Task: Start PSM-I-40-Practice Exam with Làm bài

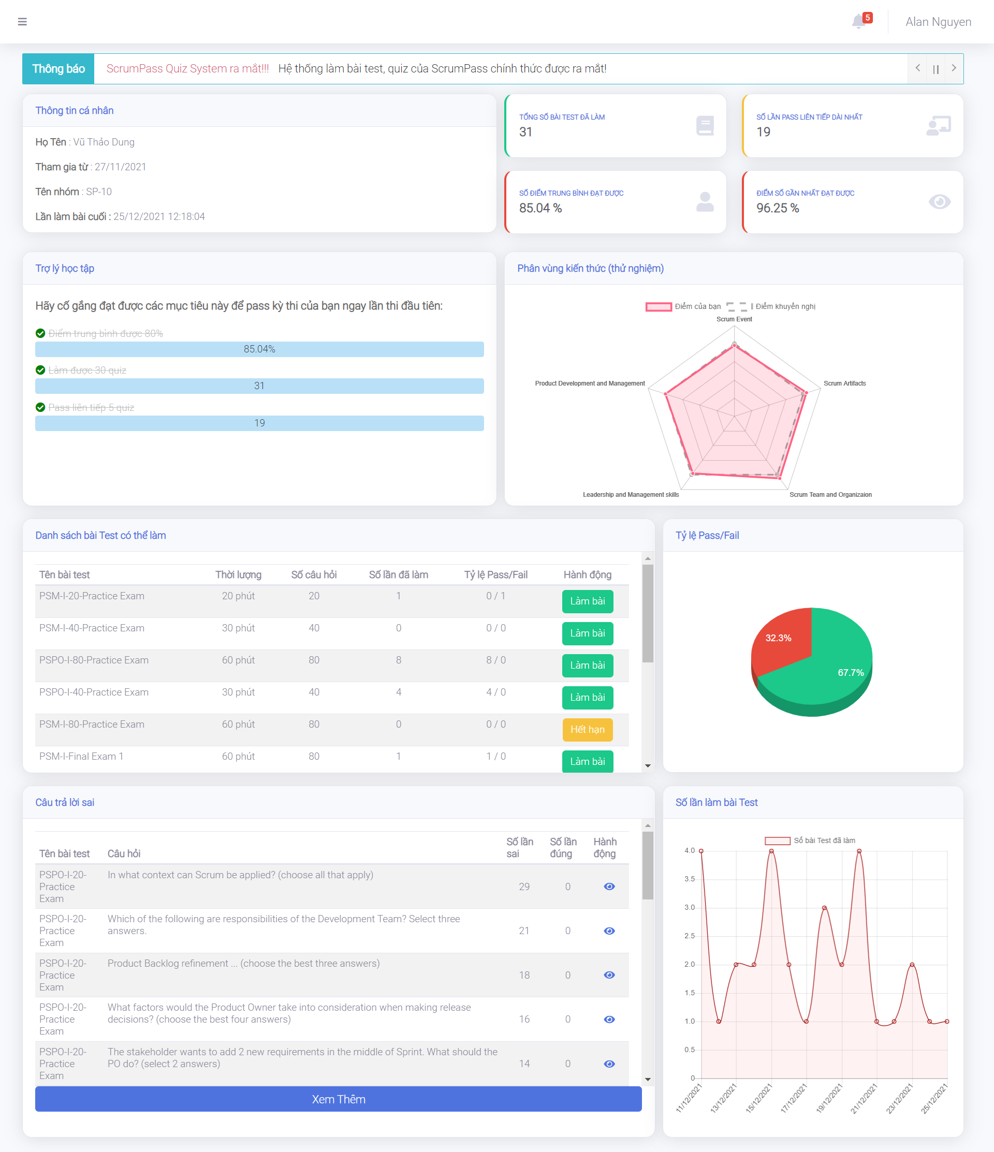Action: (588, 633)
